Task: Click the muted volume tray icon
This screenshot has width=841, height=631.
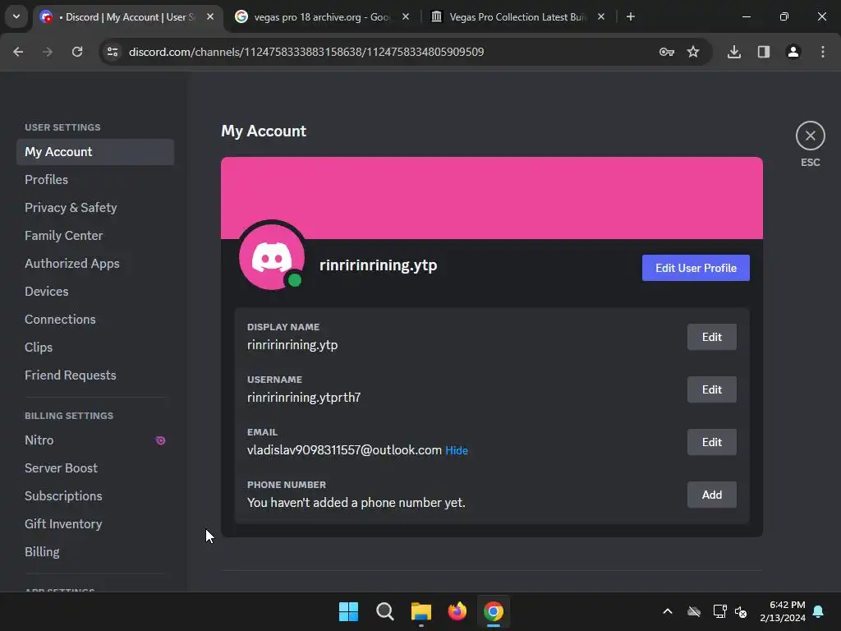Action: click(x=742, y=611)
